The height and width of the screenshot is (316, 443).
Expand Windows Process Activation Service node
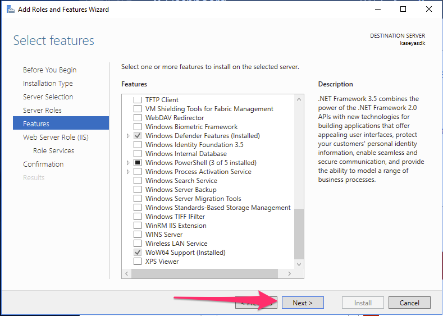pos(128,172)
